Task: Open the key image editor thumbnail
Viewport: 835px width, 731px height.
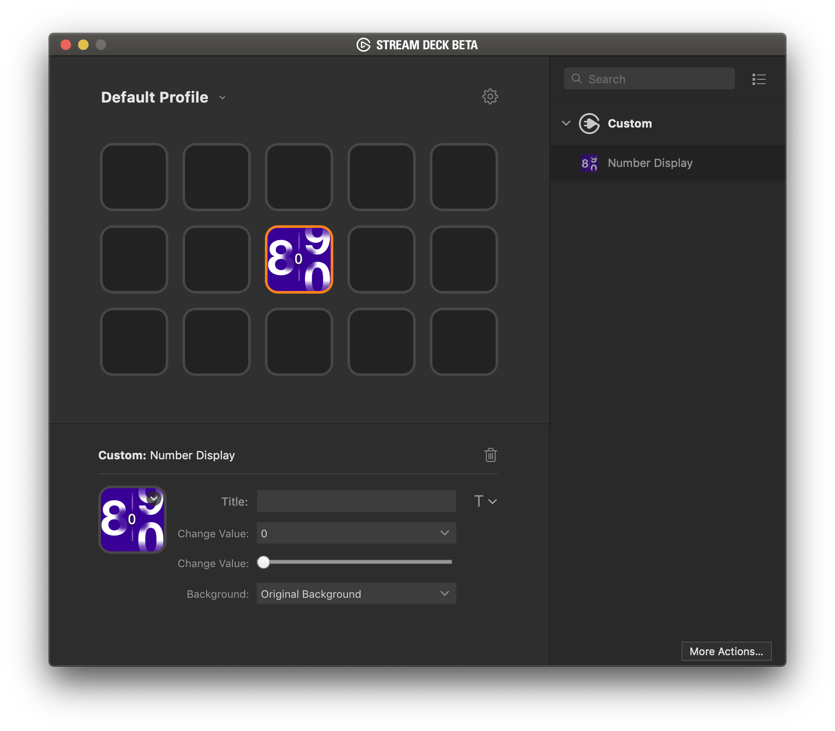Action: tap(132, 520)
